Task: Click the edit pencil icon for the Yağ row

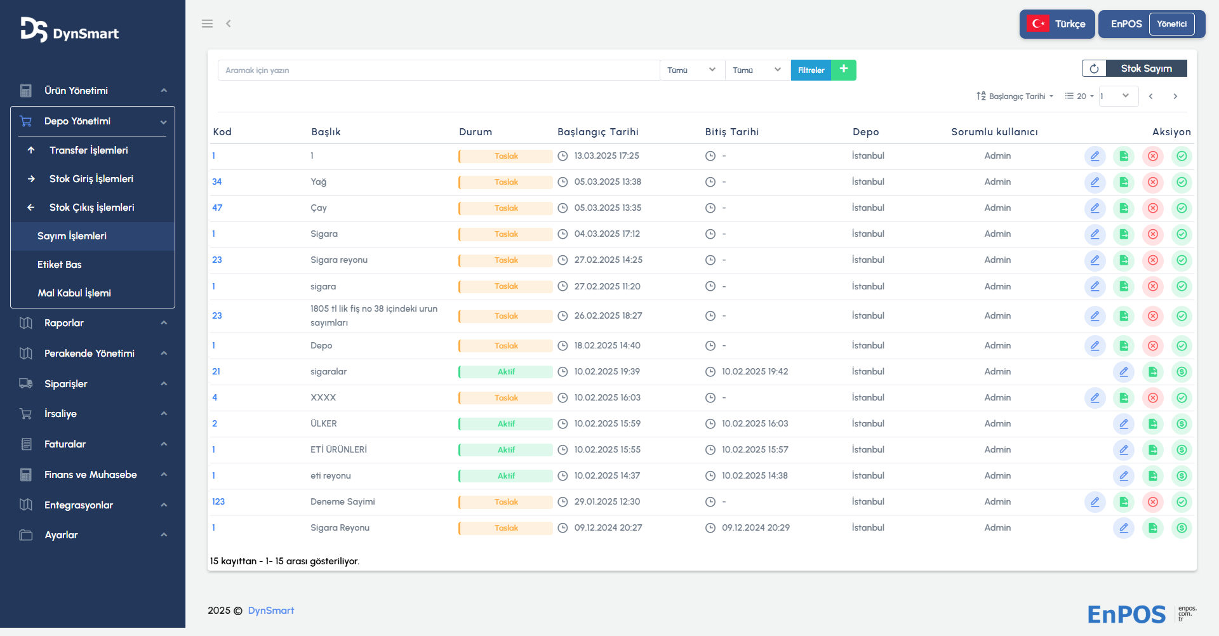Action: tap(1095, 182)
